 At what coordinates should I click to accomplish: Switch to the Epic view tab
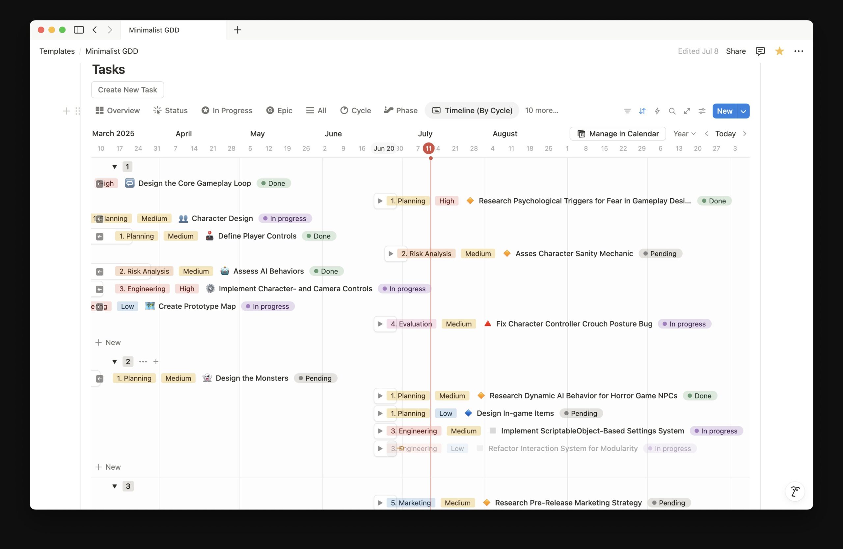tap(280, 111)
